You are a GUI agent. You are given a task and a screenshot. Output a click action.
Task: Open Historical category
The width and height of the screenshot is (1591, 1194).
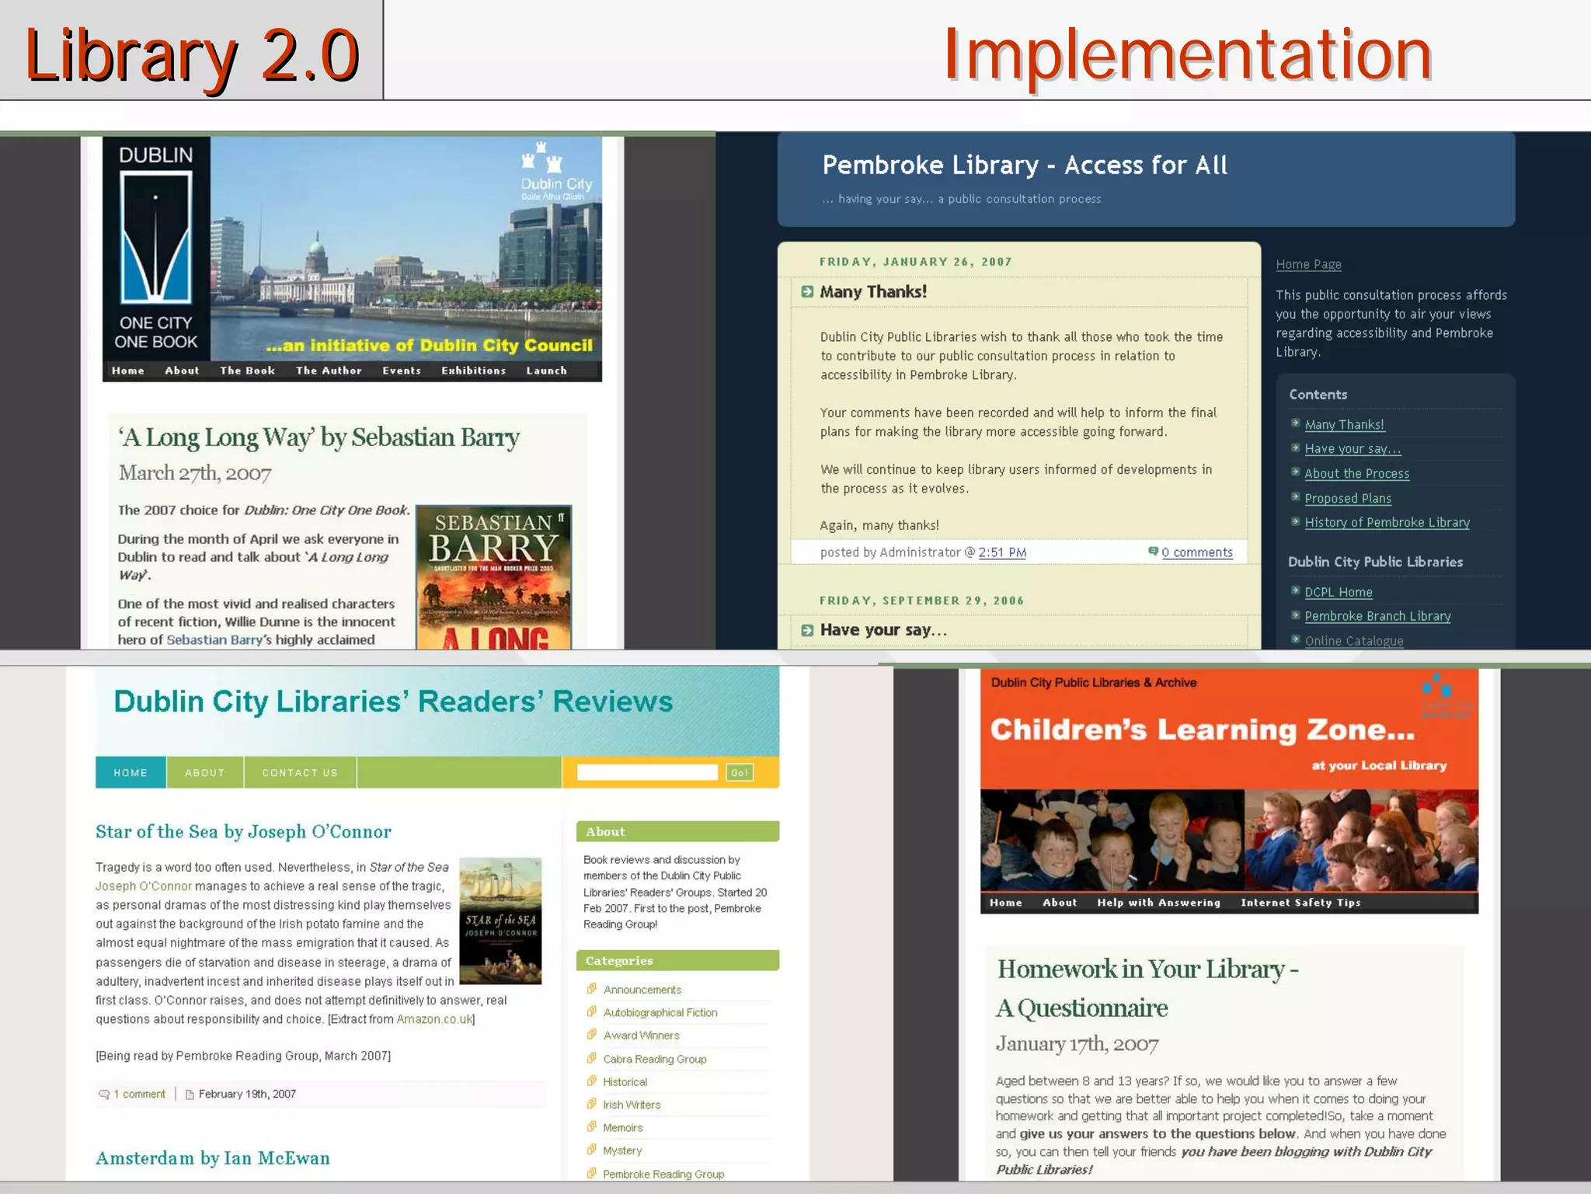click(625, 1081)
